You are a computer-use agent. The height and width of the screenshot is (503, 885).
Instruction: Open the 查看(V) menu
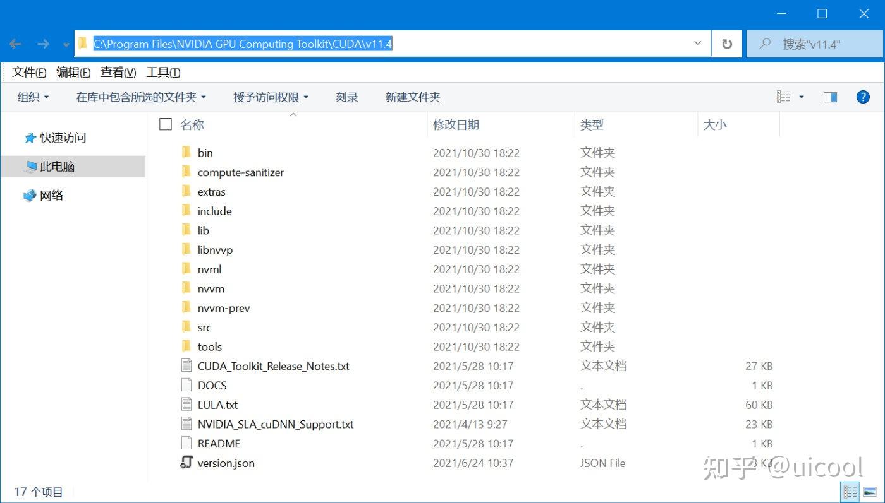point(118,72)
